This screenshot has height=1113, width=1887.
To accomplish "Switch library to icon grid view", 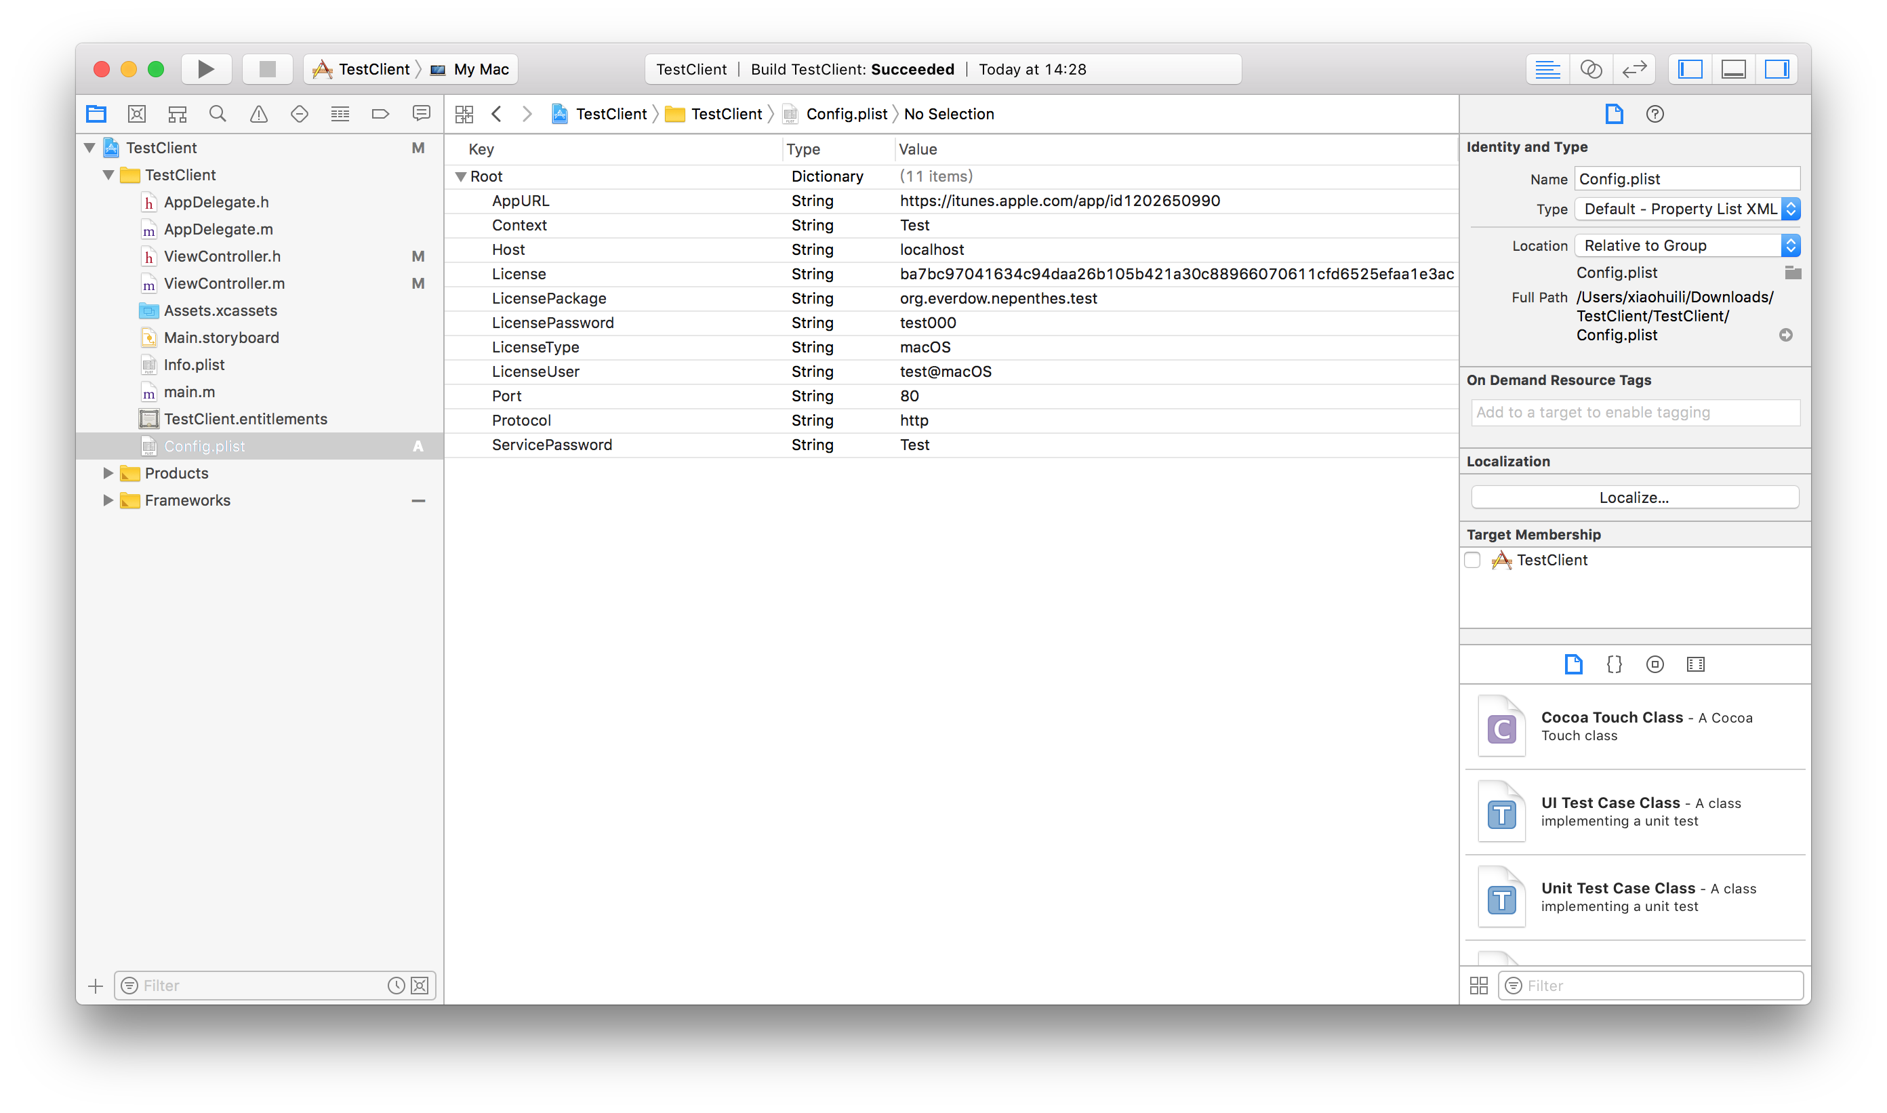I will coord(1478,986).
